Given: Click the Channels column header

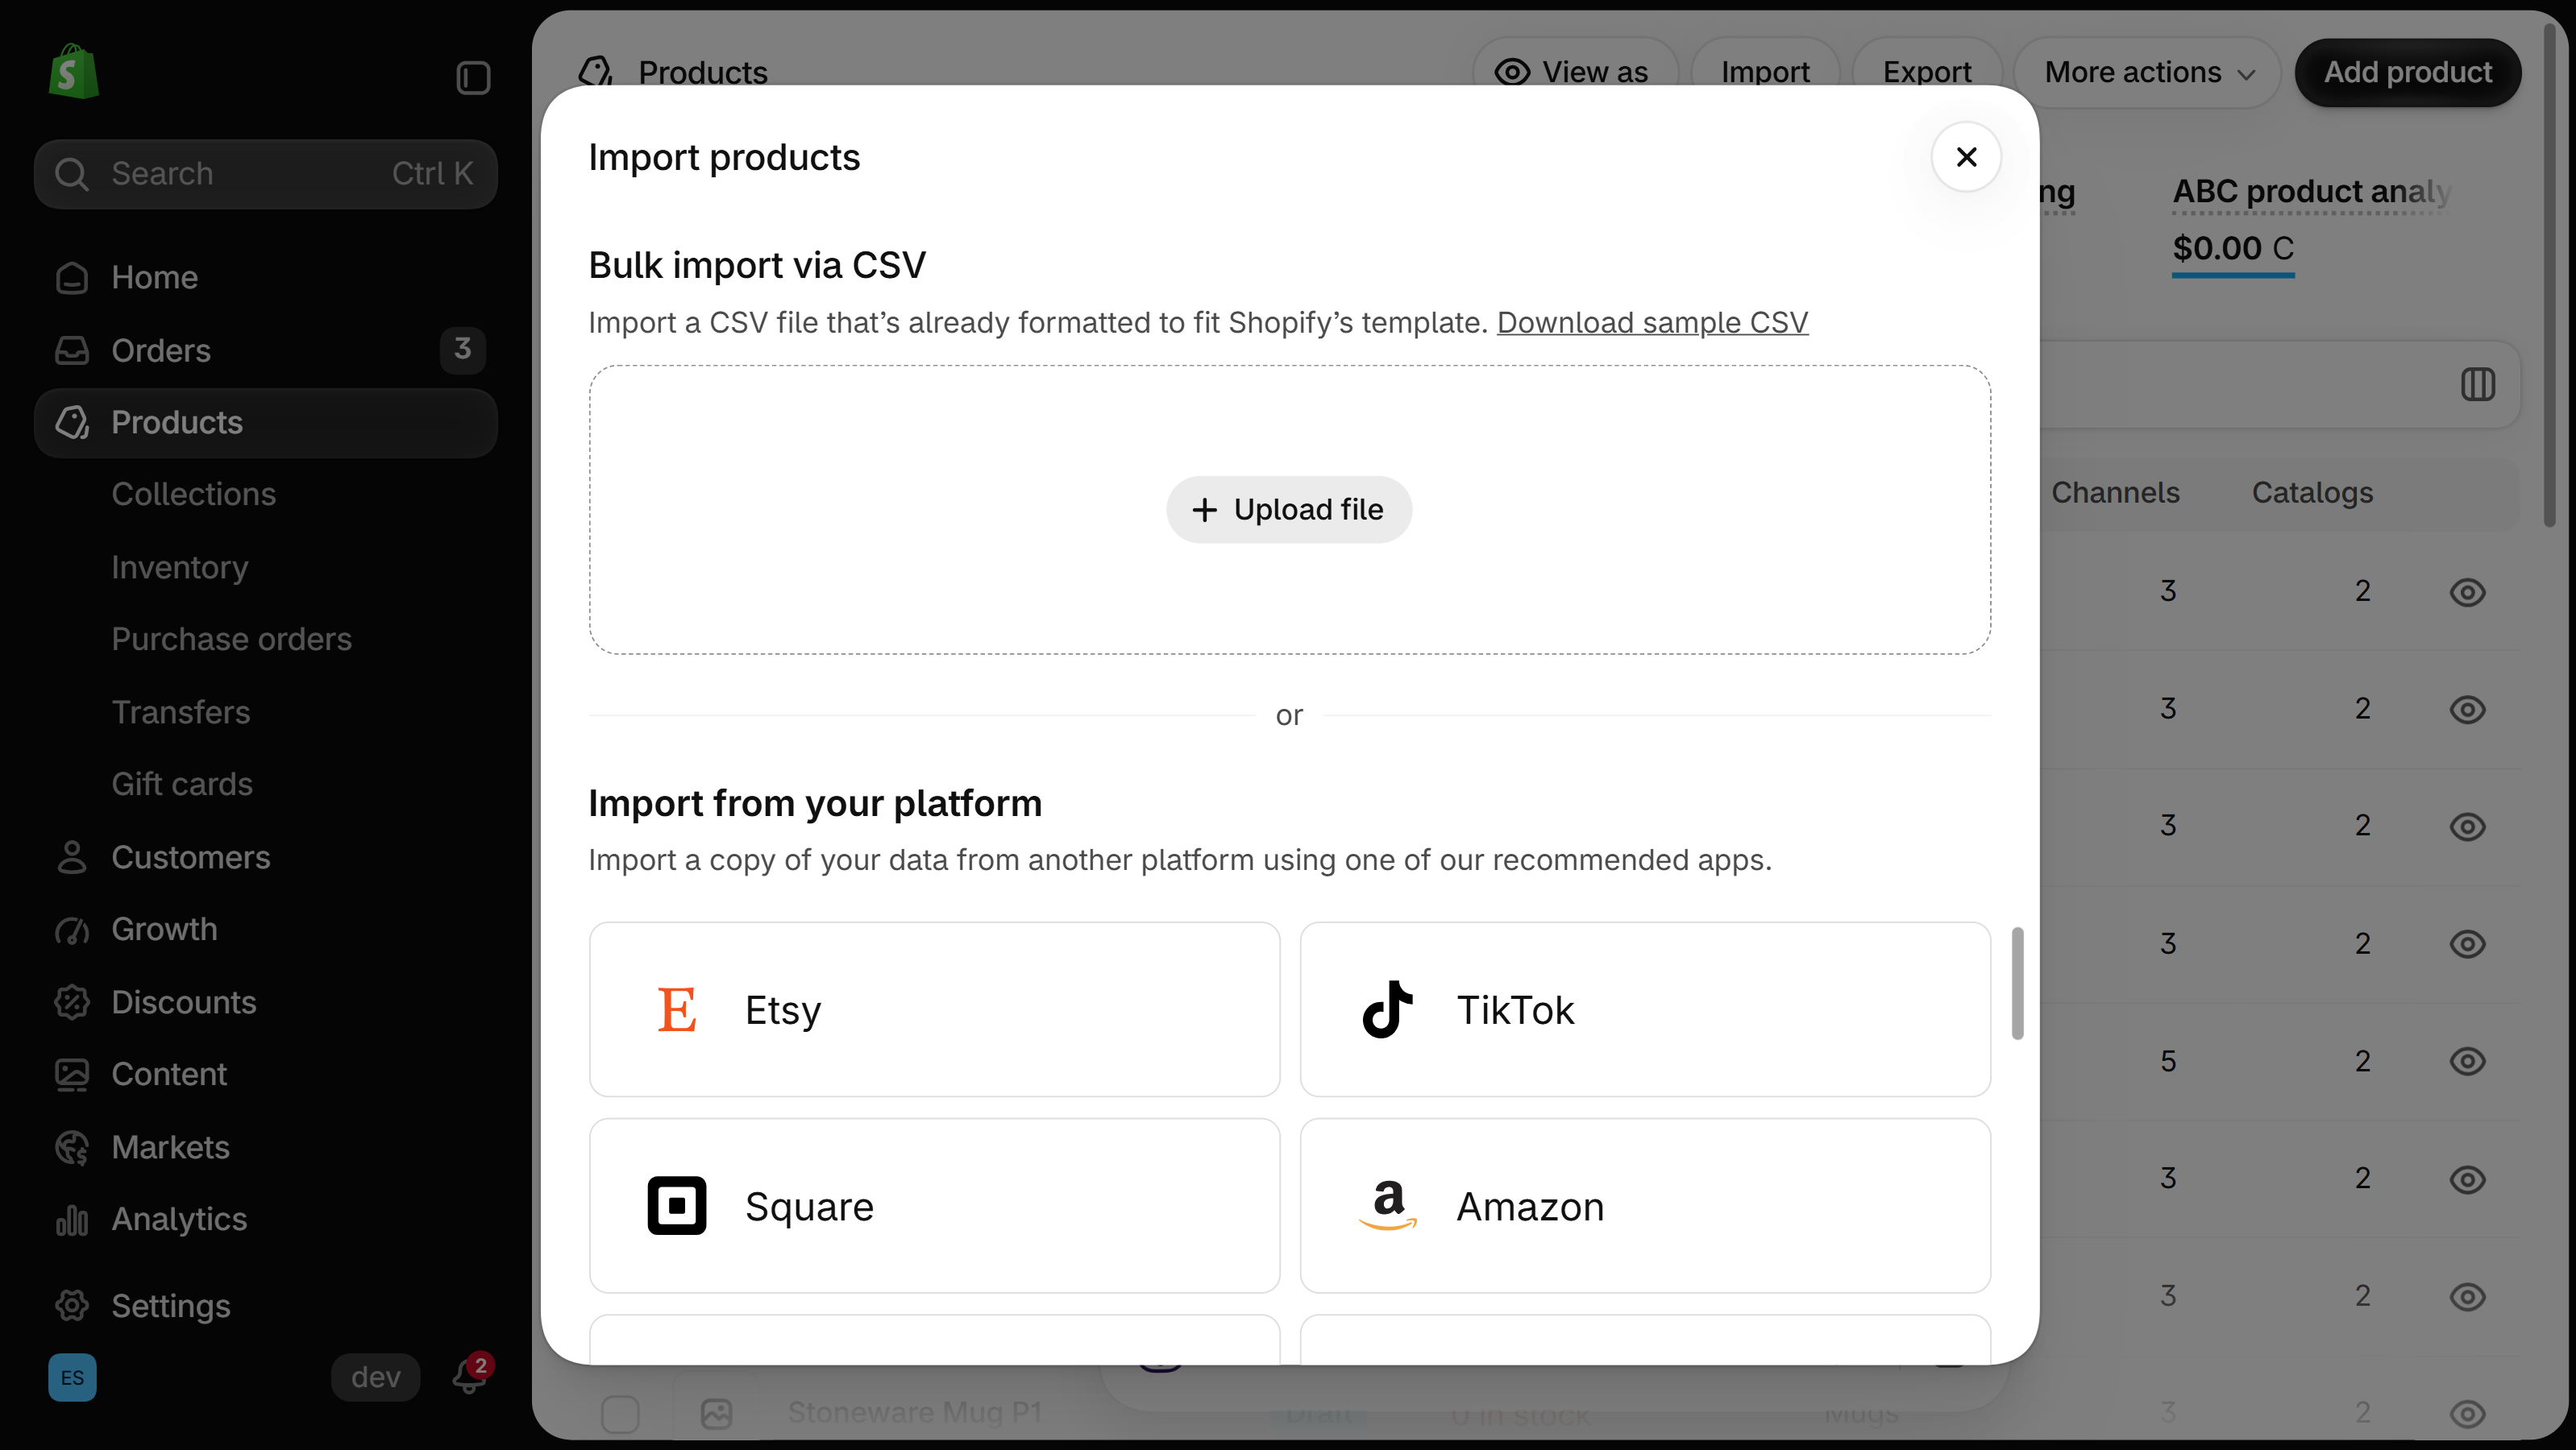Looking at the screenshot, I should [2115, 491].
